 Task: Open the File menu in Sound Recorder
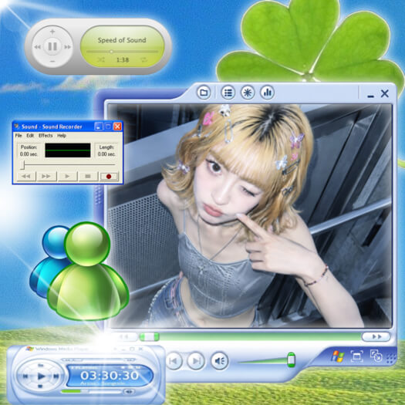tap(19, 135)
